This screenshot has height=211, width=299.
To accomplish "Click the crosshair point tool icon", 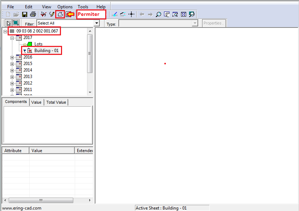I will [x=131, y=14].
